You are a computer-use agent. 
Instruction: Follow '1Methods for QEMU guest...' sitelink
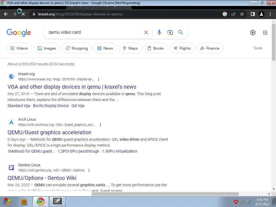point(31,151)
